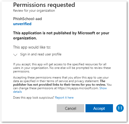Click the 'Show details' link

[103, 88]
